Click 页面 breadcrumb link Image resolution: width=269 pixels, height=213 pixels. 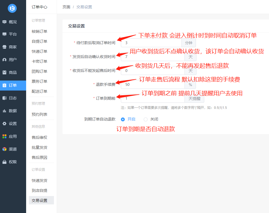[x=66, y=7]
